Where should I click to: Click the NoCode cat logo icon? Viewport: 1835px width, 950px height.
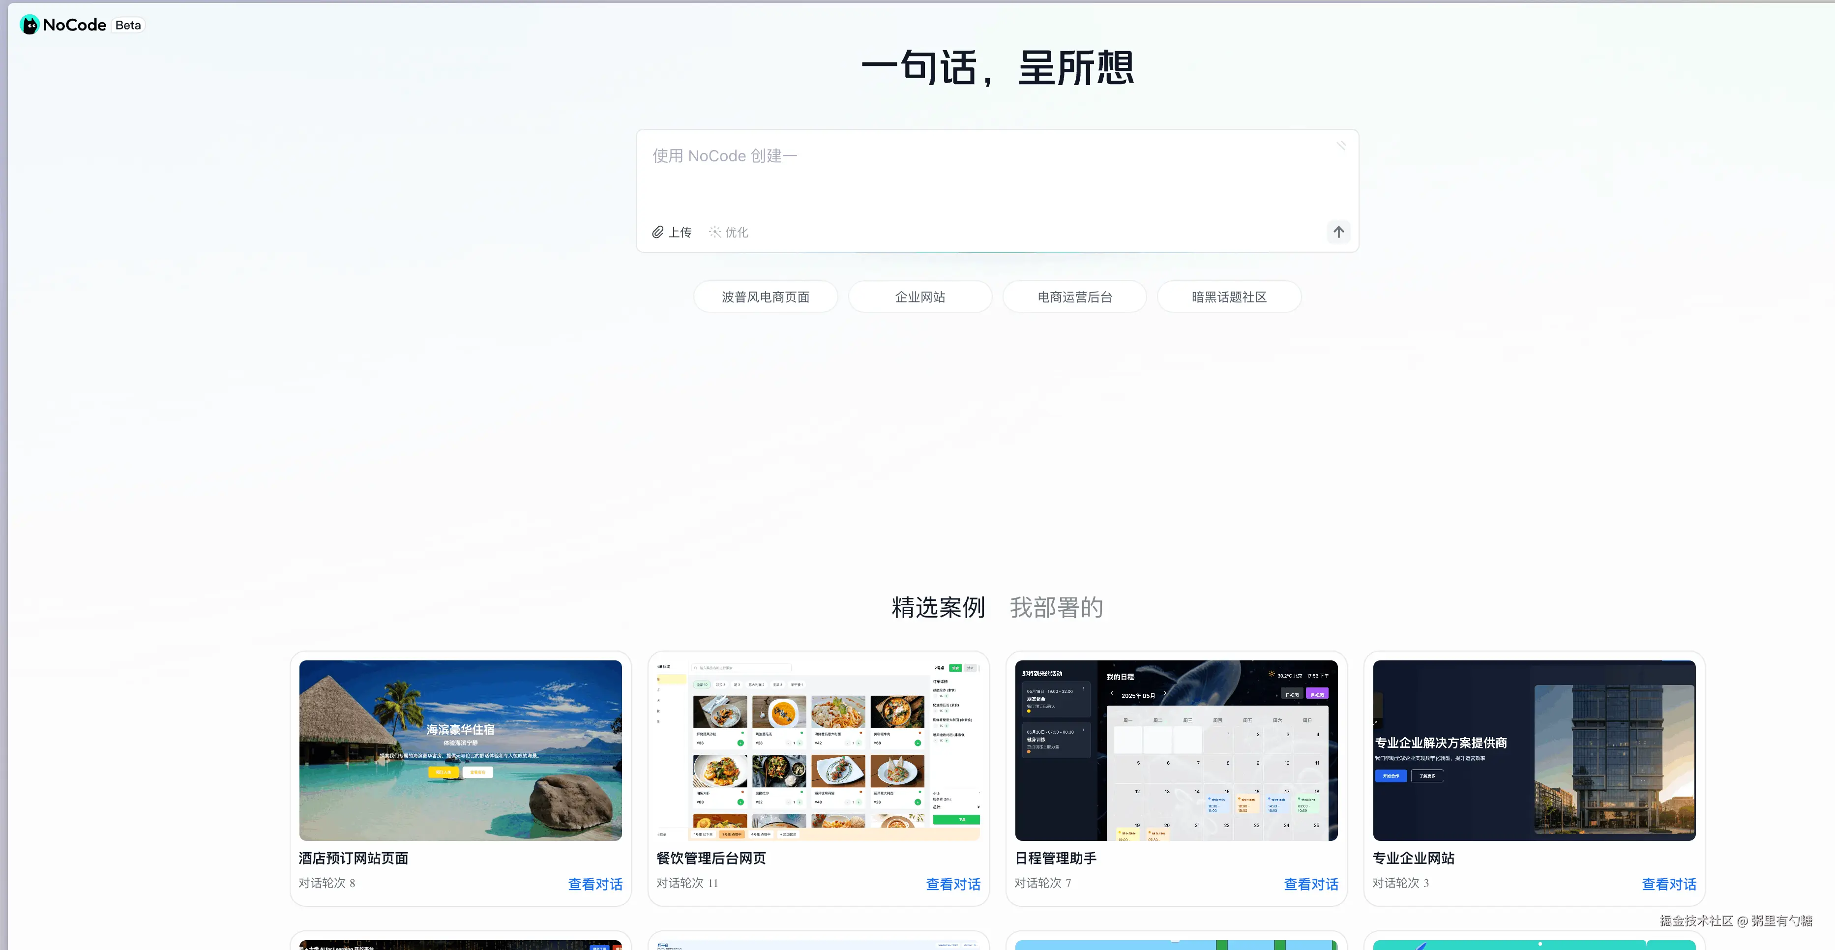pos(29,25)
